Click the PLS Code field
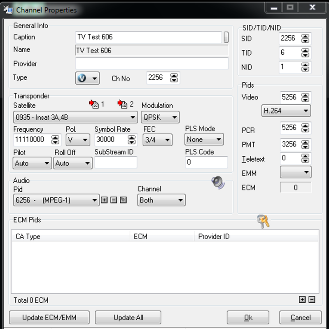329x329 pixels. (206, 162)
